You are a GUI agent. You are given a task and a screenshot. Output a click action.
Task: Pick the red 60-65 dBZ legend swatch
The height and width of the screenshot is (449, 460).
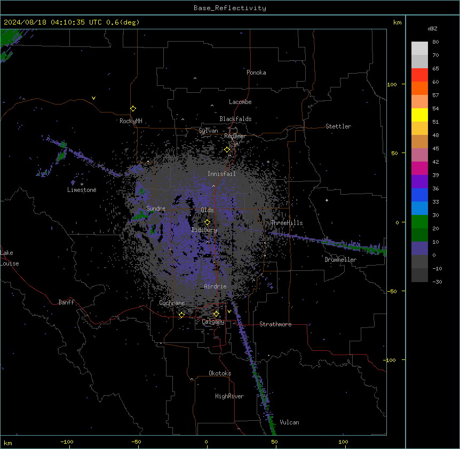[419, 75]
